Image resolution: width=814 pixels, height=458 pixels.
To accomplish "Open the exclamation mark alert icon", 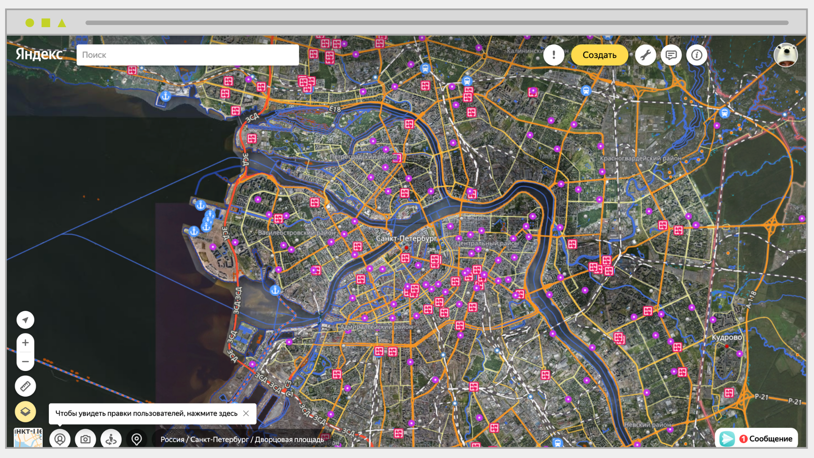I will (x=554, y=55).
